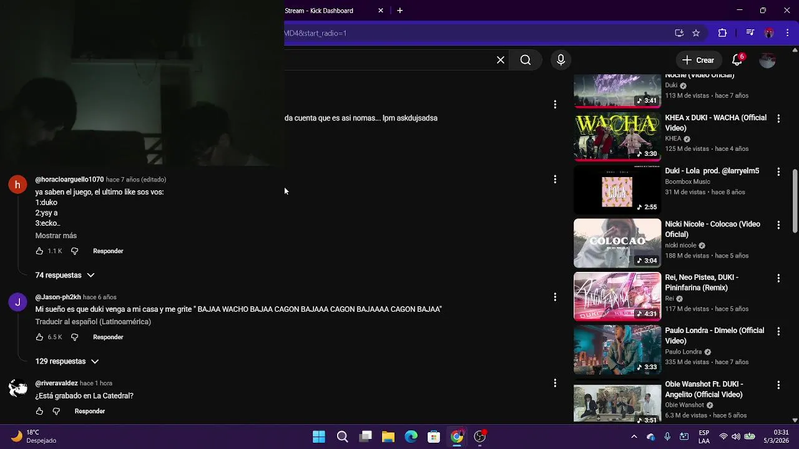Open YouTube notifications bell
Screen dimensions: 799x449
point(737,60)
